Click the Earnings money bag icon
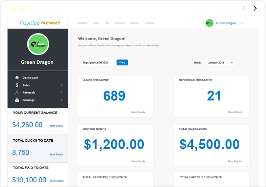Viewport: 266px width, 187px height. (17, 100)
